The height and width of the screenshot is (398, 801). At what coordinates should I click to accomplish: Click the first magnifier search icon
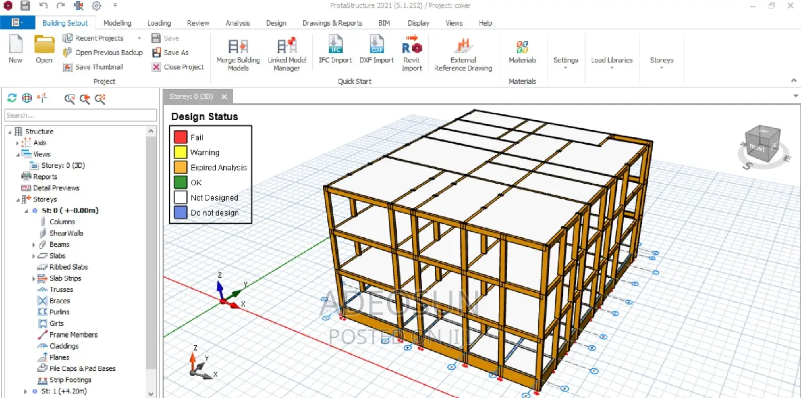[x=69, y=98]
